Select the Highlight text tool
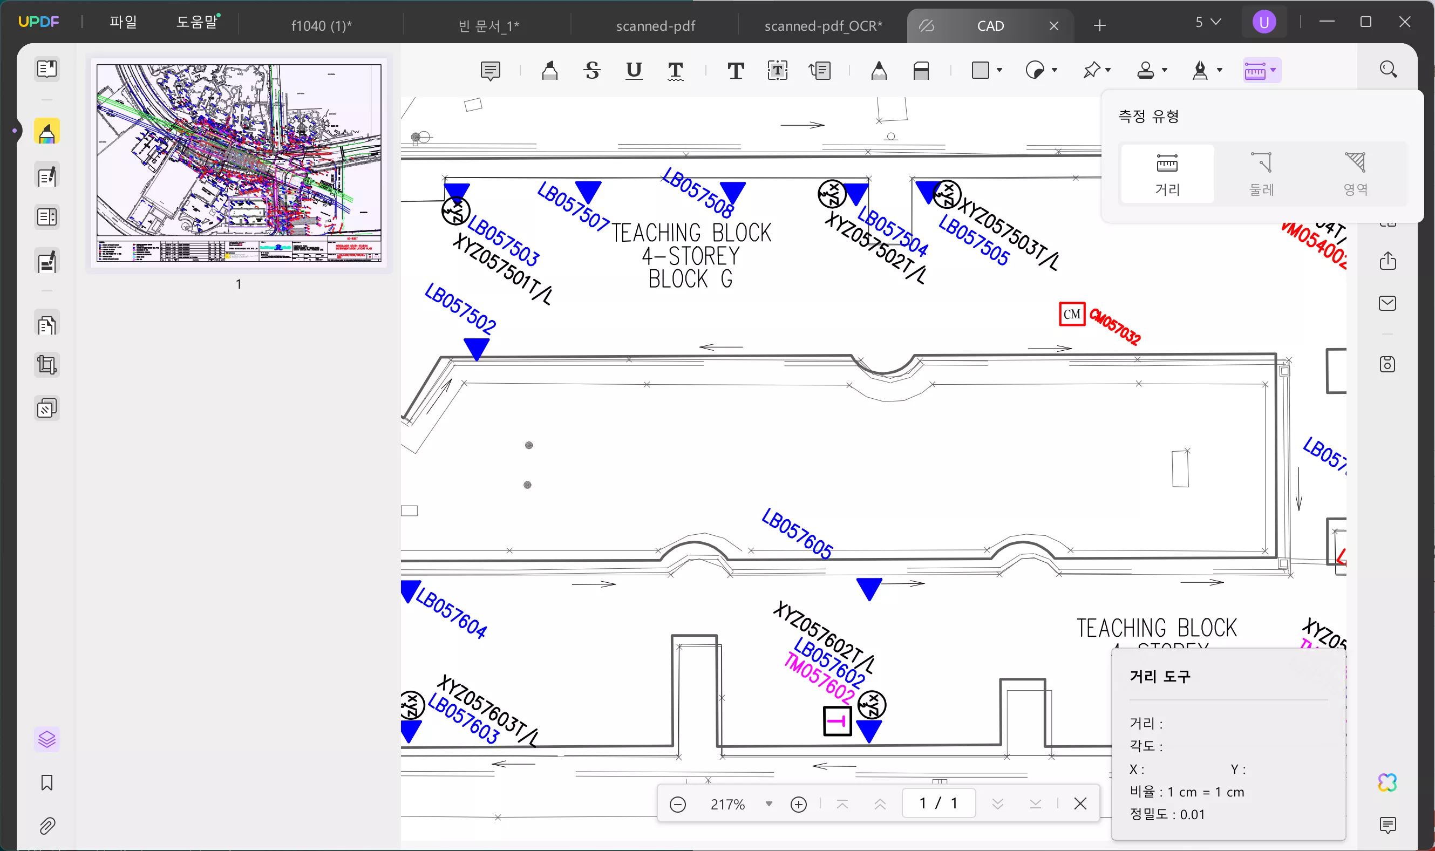Image resolution: width=1435 pixels, height=851 pixels. click(550, 71)
